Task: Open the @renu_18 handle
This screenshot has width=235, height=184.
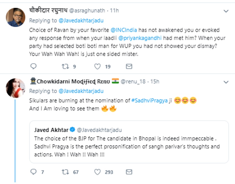Action: click(x=133, y=81)
